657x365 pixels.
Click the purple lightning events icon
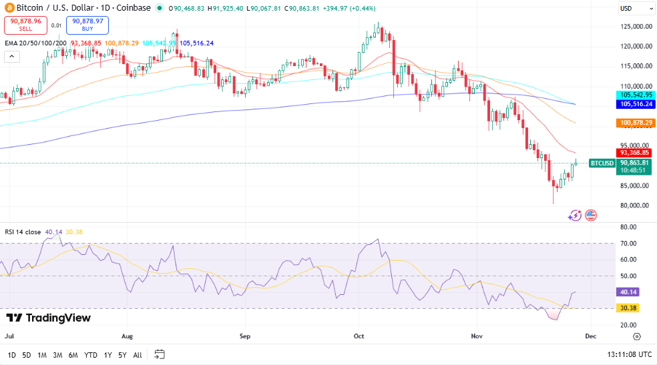pos(574,216)
